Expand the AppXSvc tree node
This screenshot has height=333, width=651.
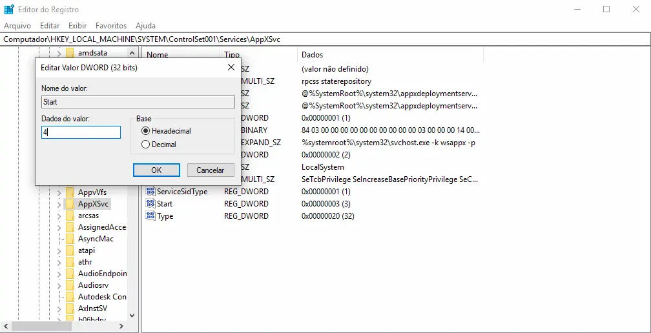[59, 204]
